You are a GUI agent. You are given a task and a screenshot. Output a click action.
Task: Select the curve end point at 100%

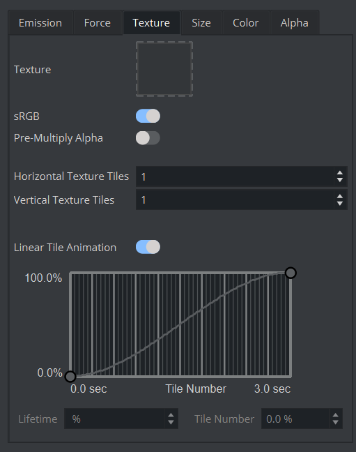click(x=291, y=273)
